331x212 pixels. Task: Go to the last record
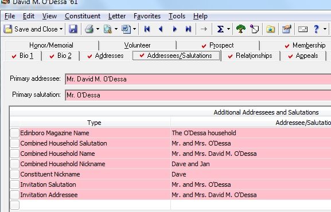coord(188,29)
